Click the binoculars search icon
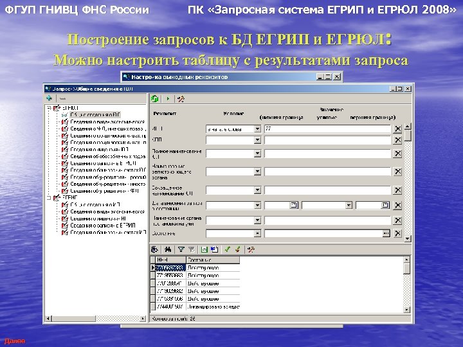 click(x=168, y=249)
